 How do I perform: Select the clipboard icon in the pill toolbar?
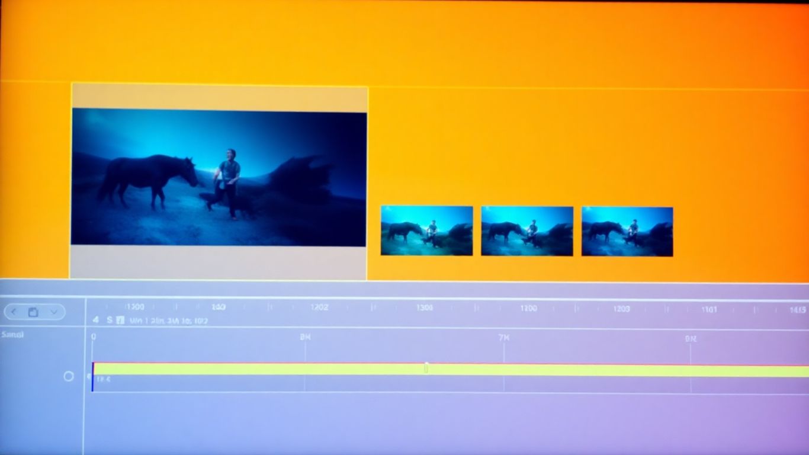click(33, 312)
